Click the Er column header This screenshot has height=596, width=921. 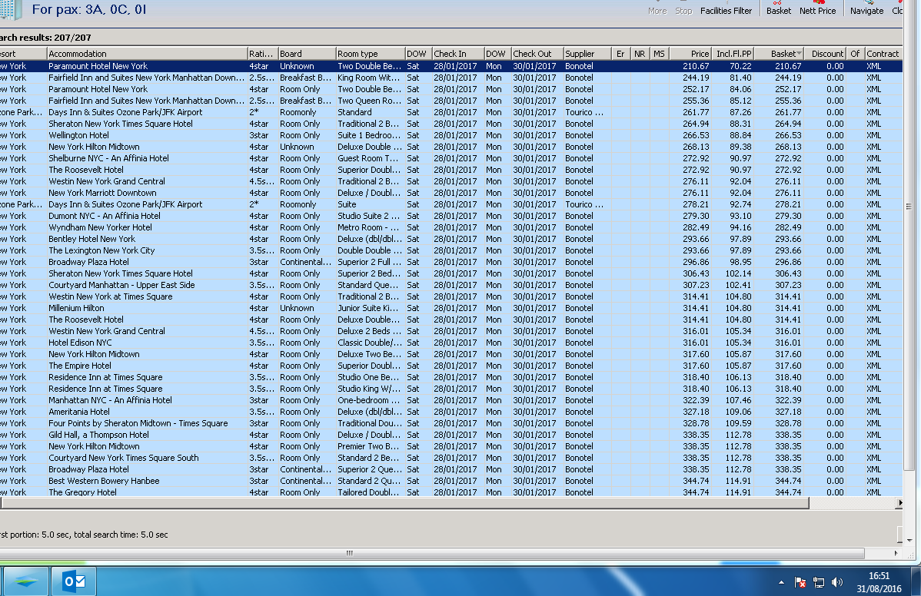click(x=621, y=54)
